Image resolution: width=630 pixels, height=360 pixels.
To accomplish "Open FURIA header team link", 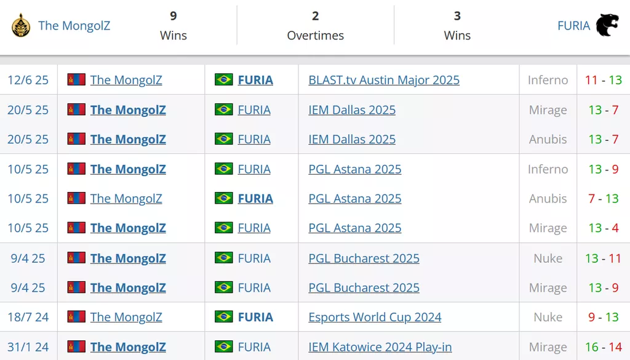I will coord(574,26).
